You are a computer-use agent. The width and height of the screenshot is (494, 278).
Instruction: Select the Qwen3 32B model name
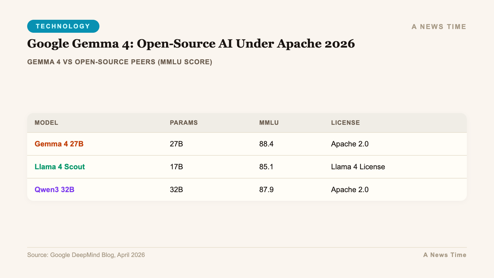click(54, 190)
